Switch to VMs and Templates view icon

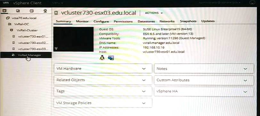pyautogui.click(x=18, y=11)
